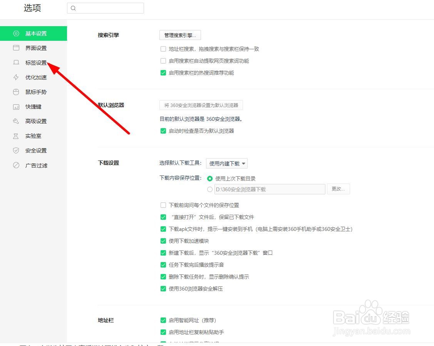This screenshot has height=346, width=434.
Task: Enable 地址栏搜索，拖拽搜索与搜索栏保持一致
Action: pos(163,49)
